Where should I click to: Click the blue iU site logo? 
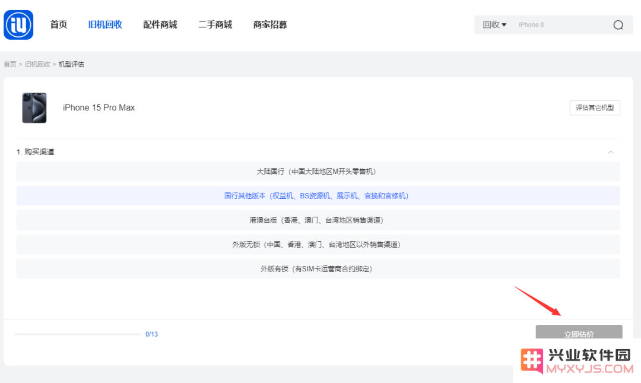[x=18, y=25]
